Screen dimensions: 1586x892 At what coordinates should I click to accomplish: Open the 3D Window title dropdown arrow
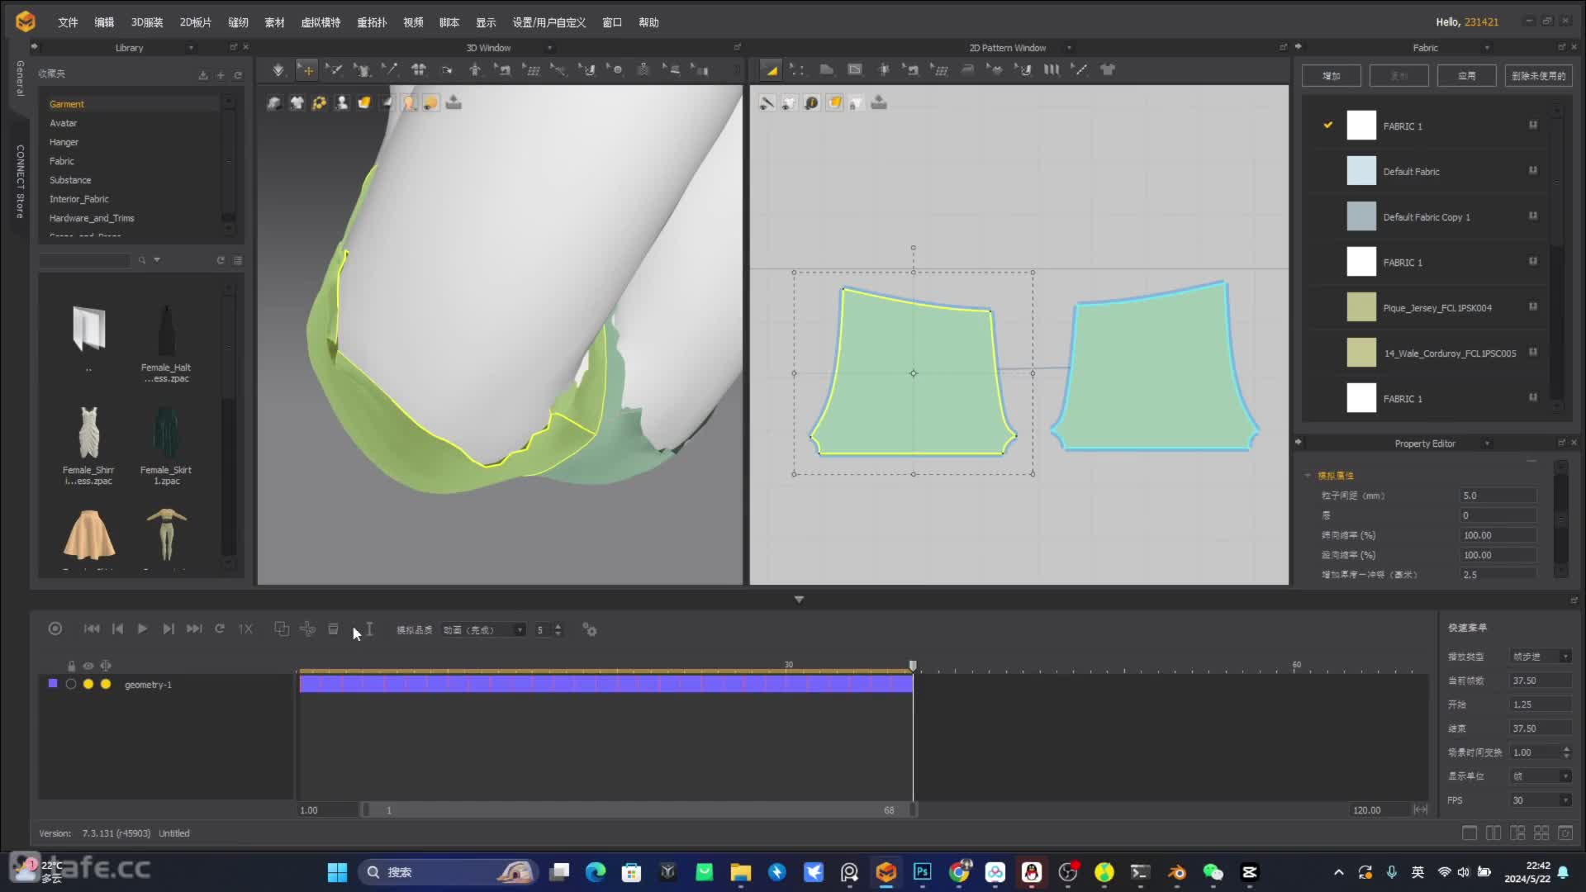[549, 48]
